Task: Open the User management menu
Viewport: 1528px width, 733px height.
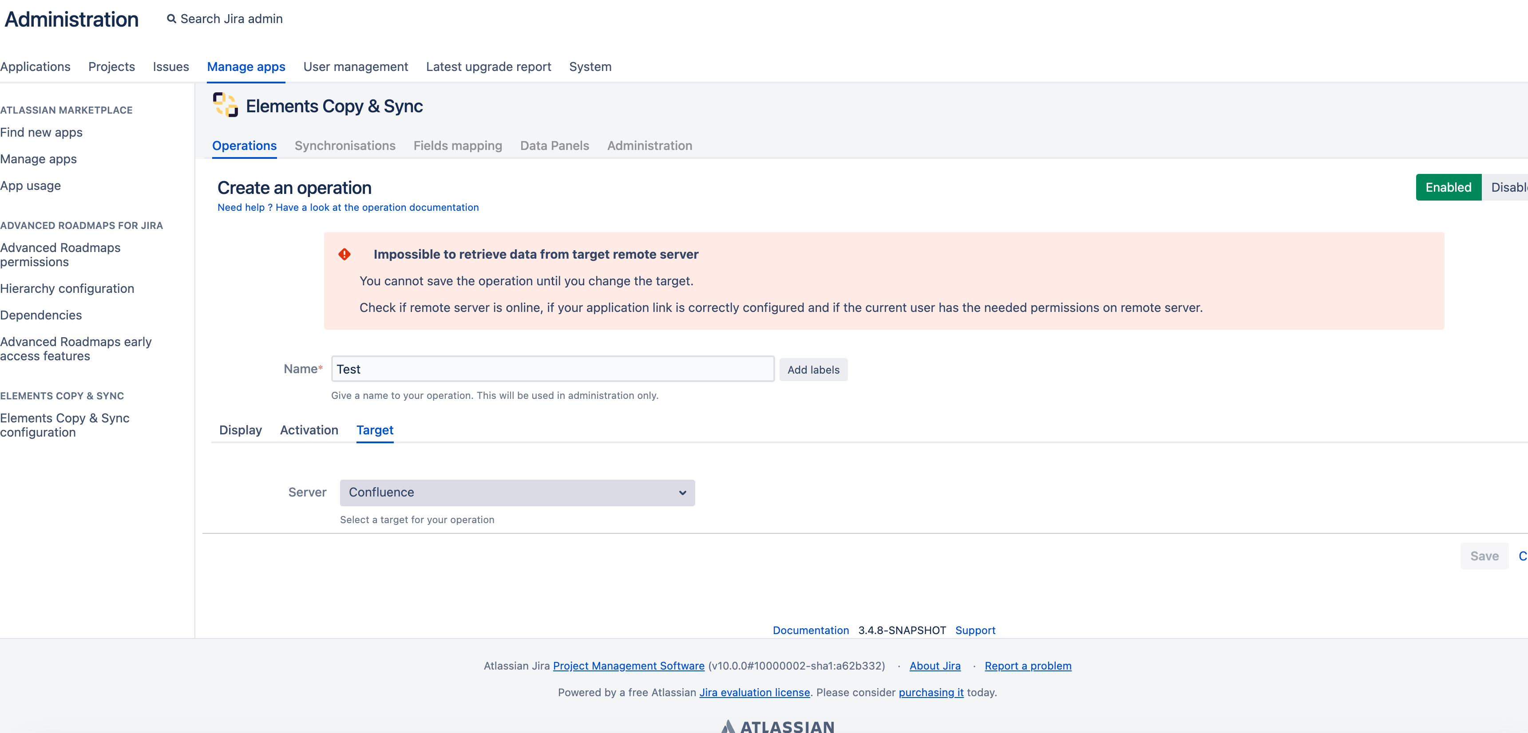Action: [355, 67]
